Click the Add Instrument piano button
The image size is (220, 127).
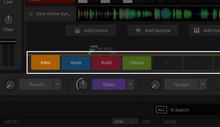click(204, 30)
